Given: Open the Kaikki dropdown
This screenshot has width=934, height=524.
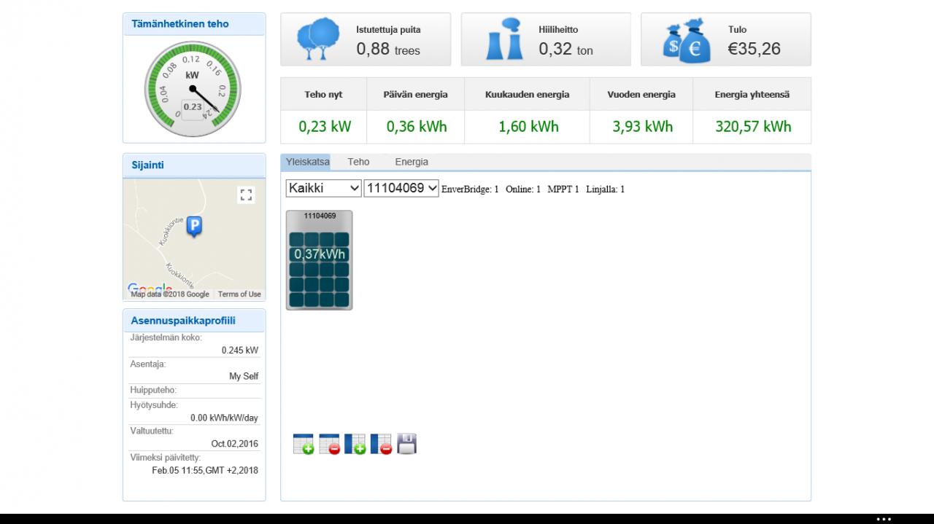Looking at the screenshot, I should tap(324, 188).
